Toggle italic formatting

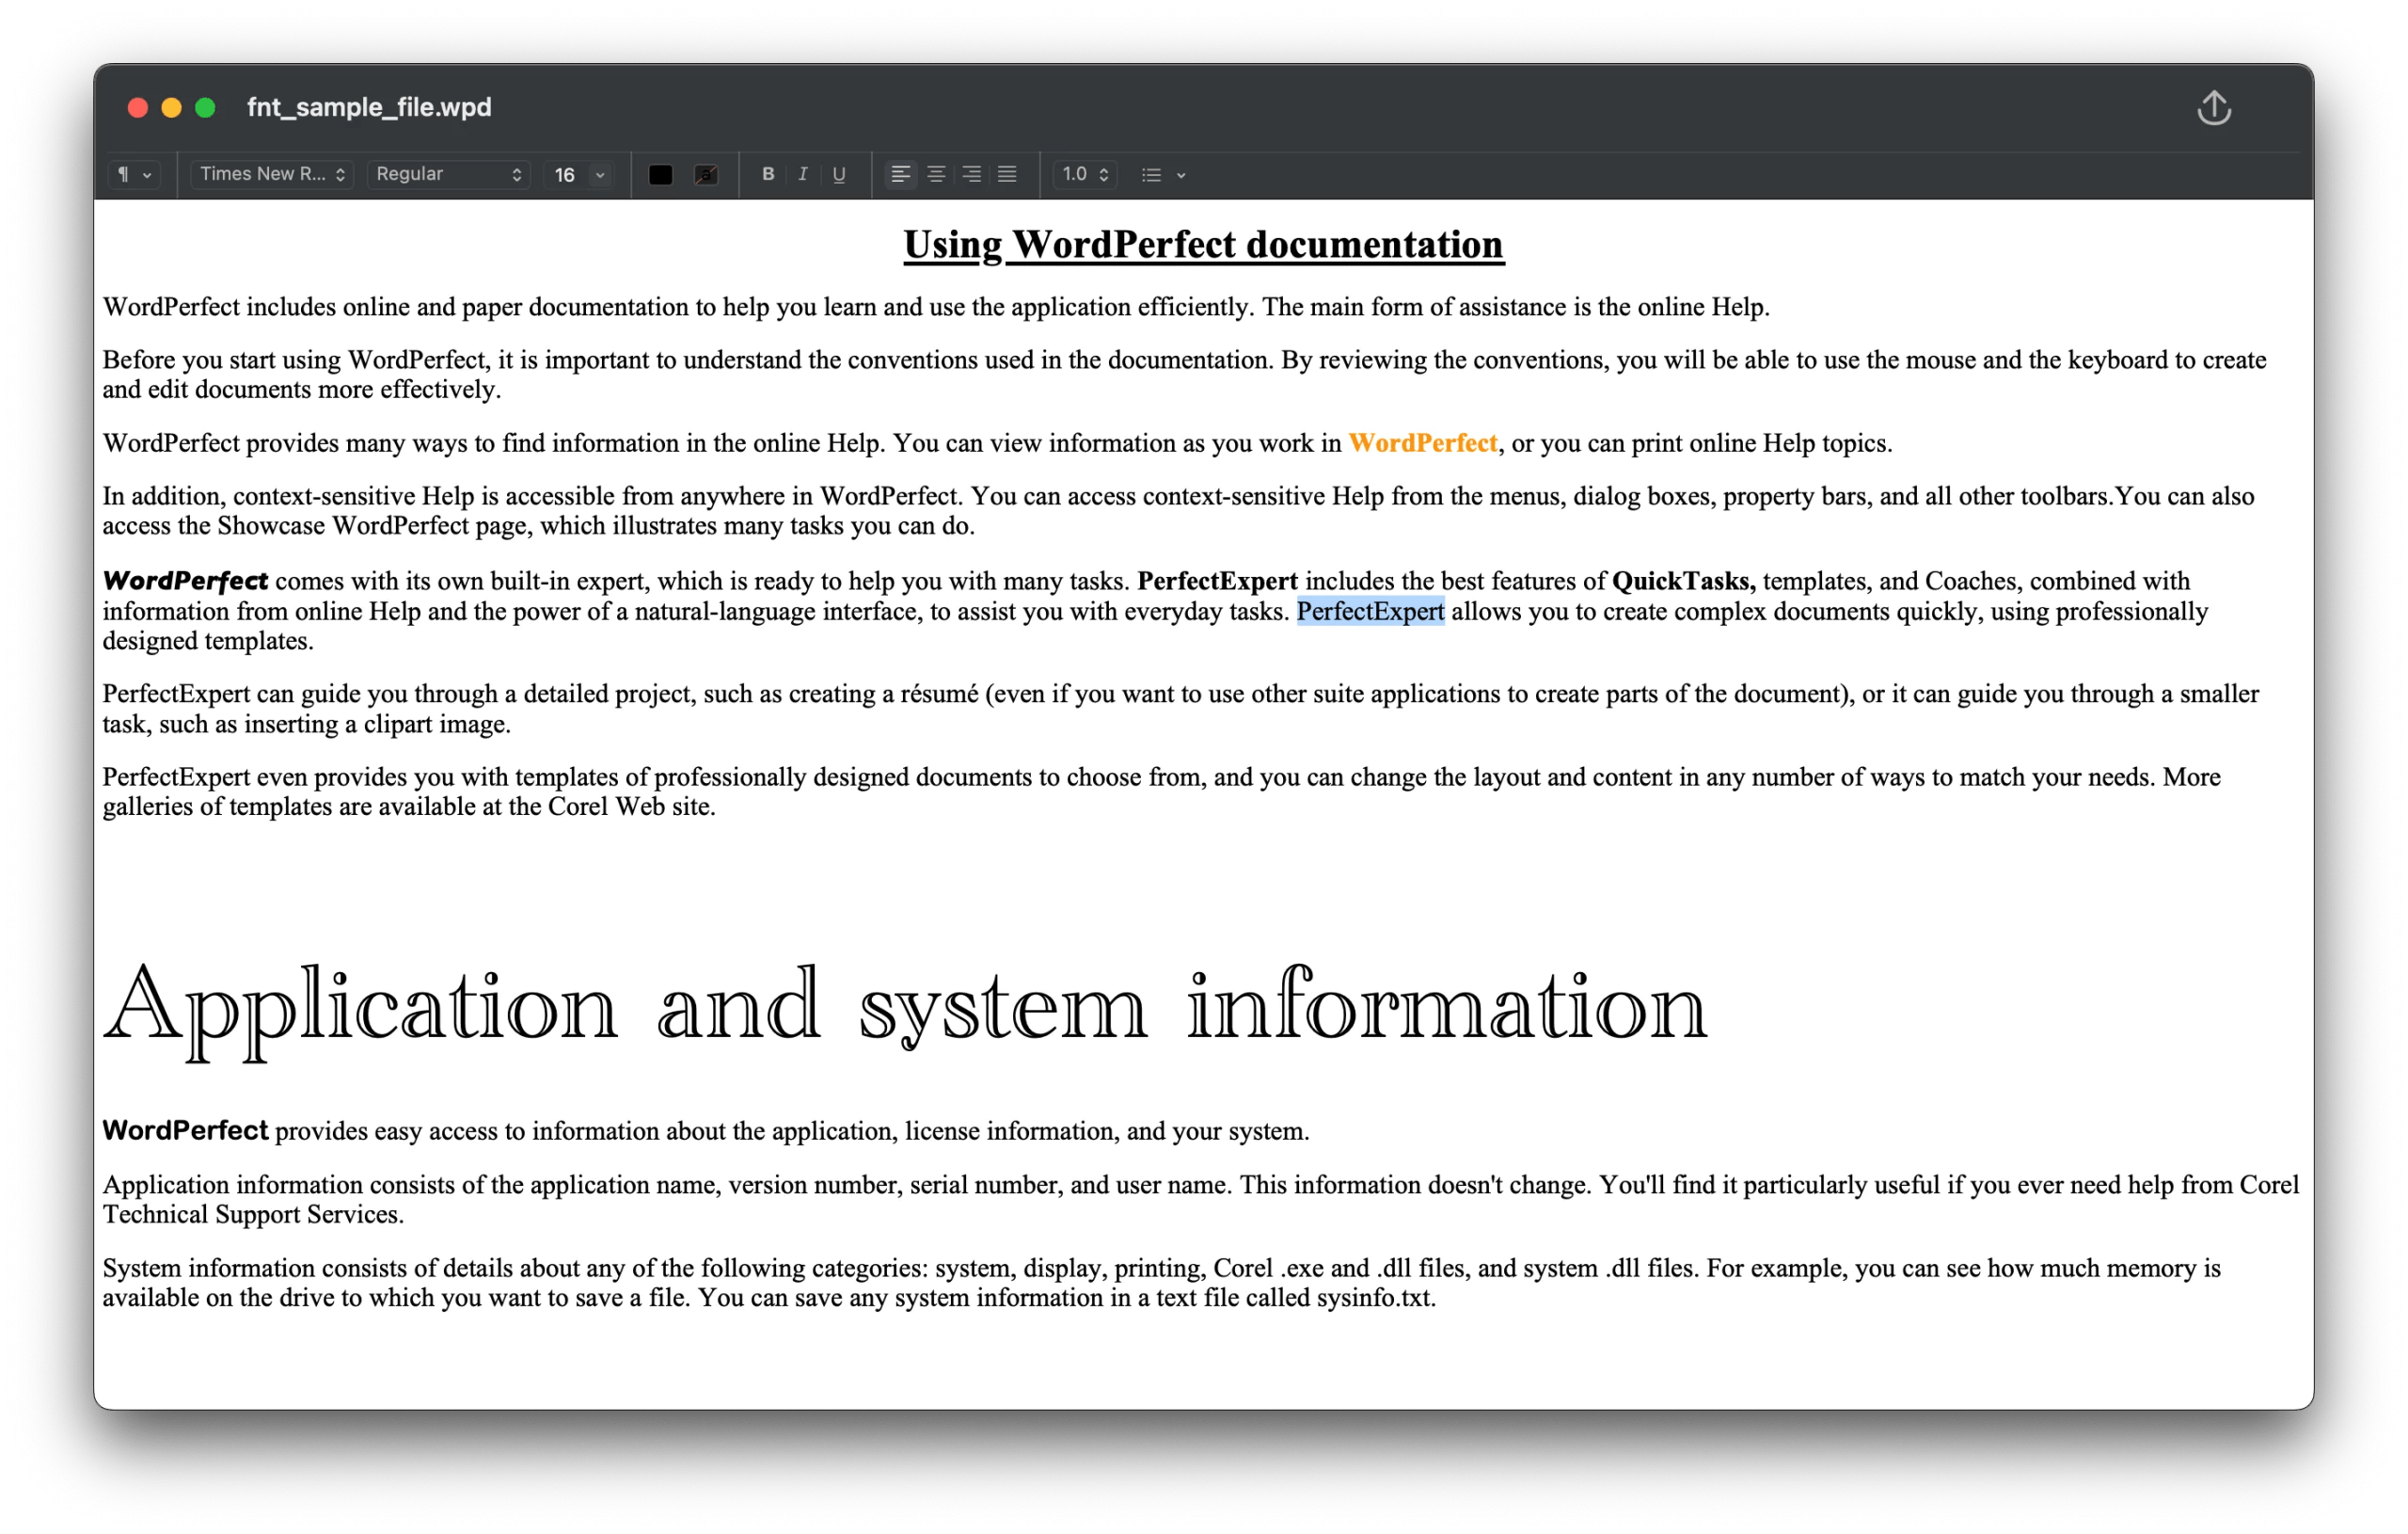tap(802, 174)
